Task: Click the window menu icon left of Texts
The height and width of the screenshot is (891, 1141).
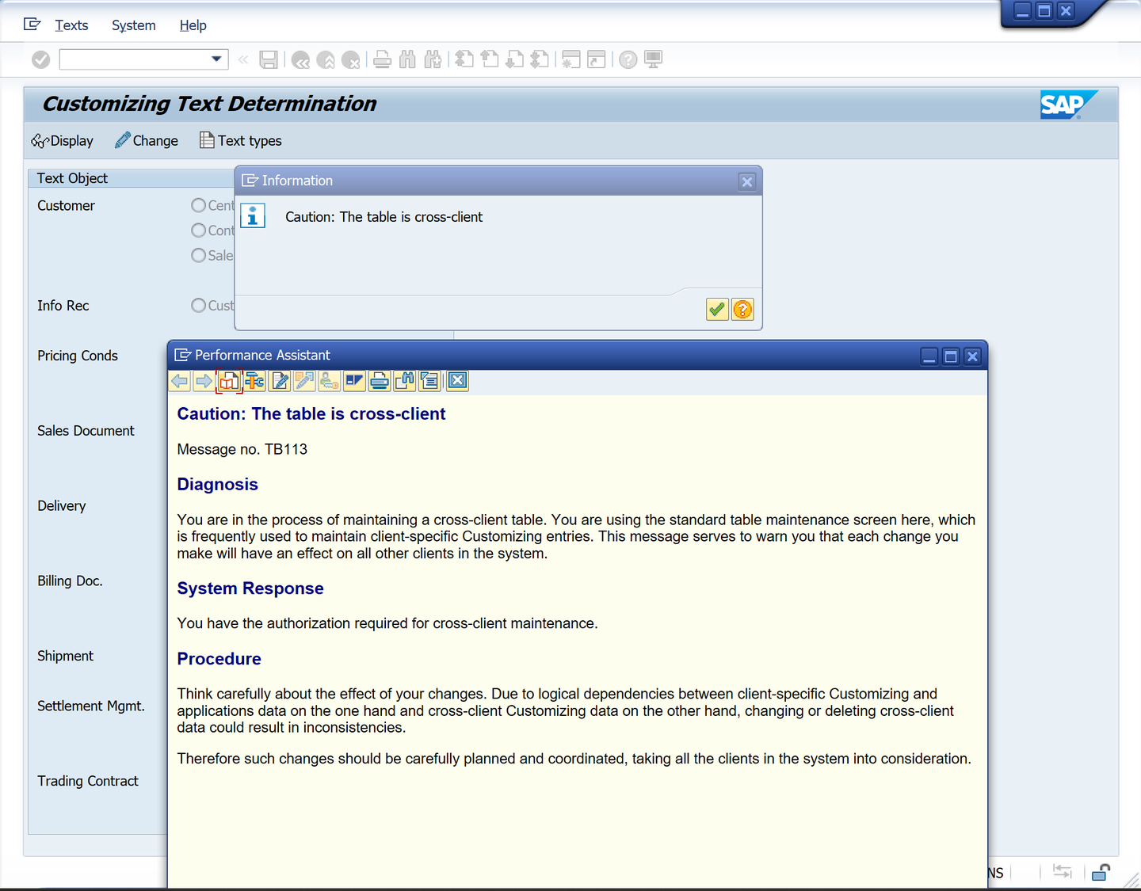Action: pos(32,25)
